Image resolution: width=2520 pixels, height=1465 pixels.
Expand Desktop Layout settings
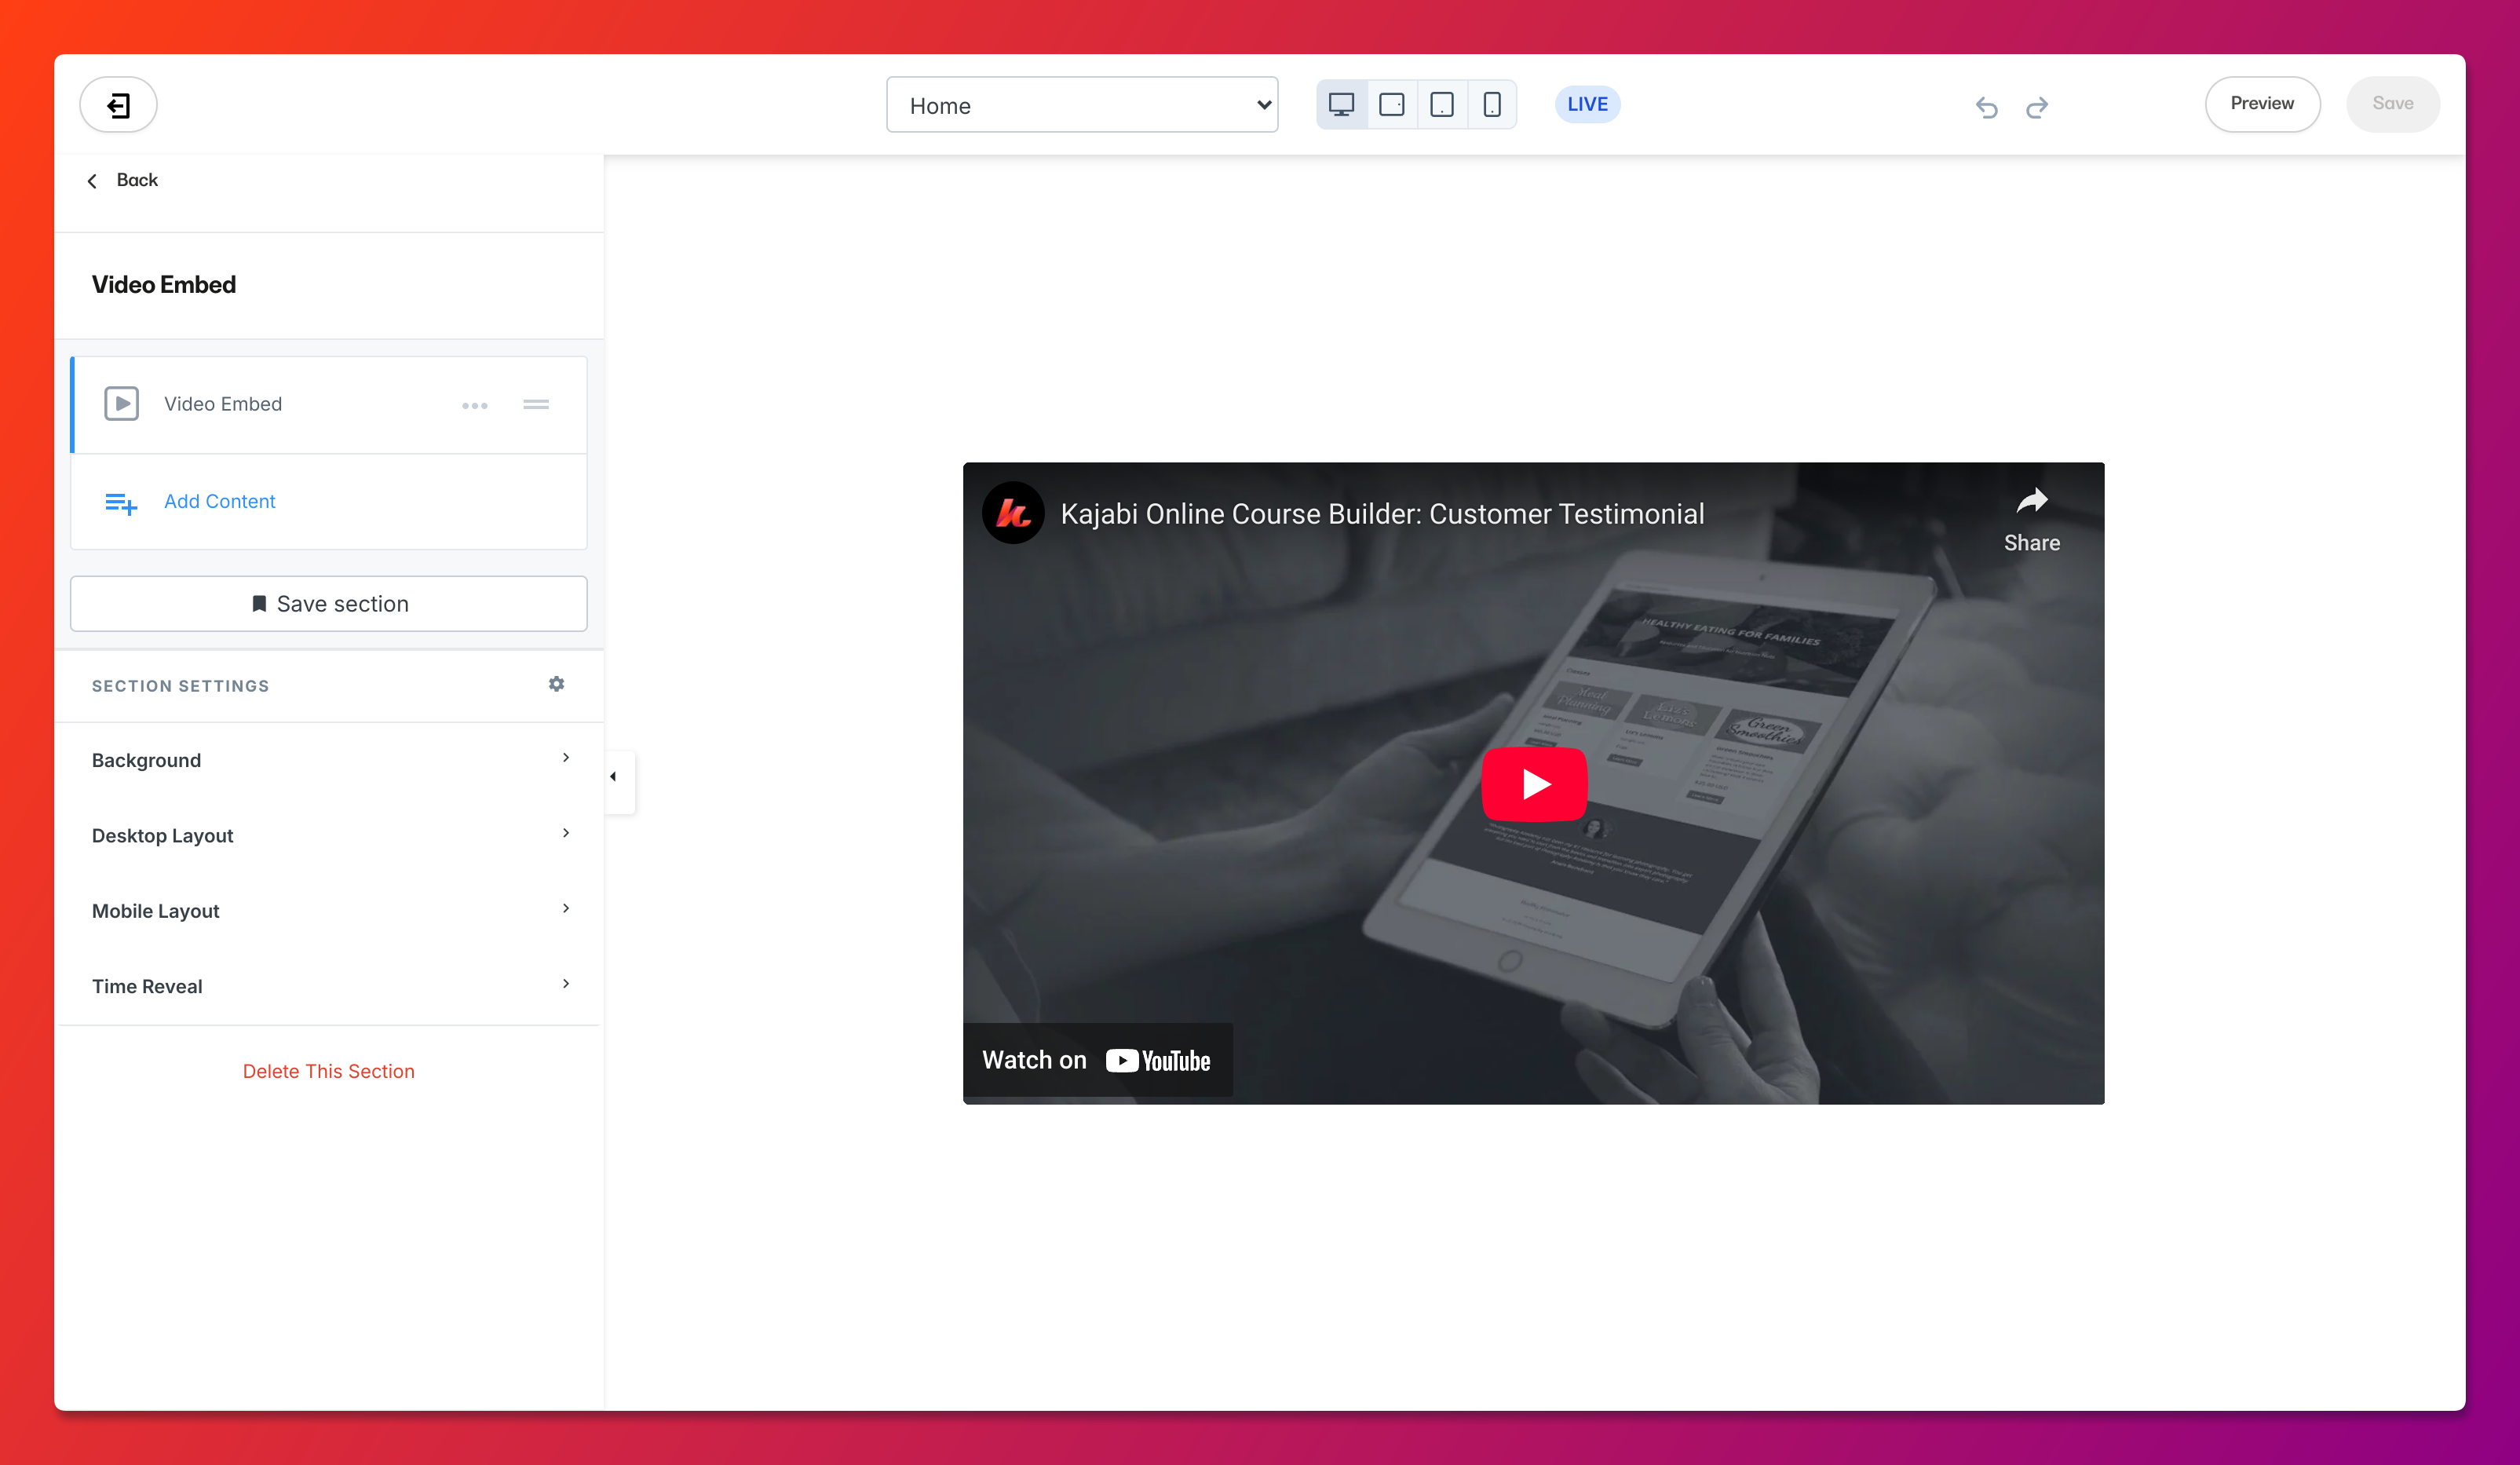tap(329, 835)
